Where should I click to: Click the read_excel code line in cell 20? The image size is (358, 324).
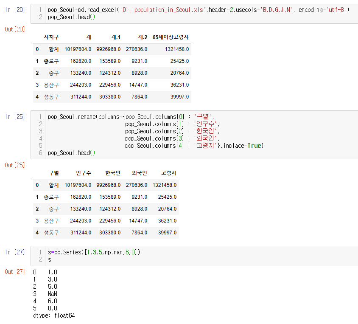click(x=199, y=10)
